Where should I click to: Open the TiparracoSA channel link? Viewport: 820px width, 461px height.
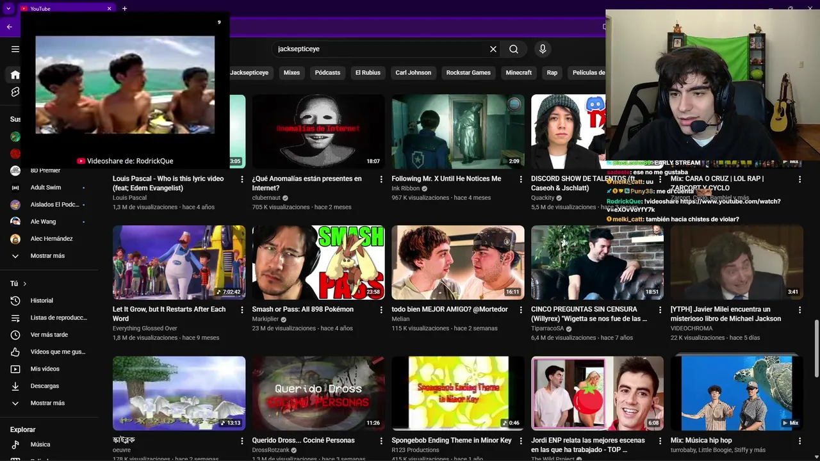coord(548,328)
